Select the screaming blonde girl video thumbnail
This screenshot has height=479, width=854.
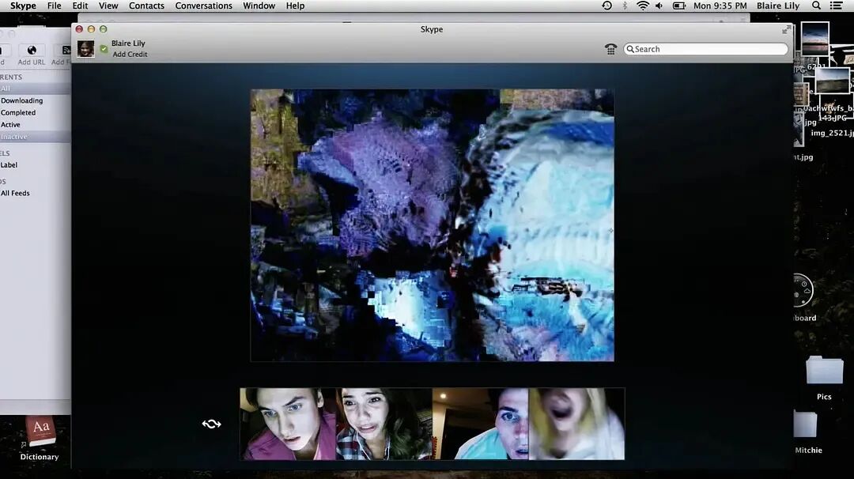(x=576, y=424)
